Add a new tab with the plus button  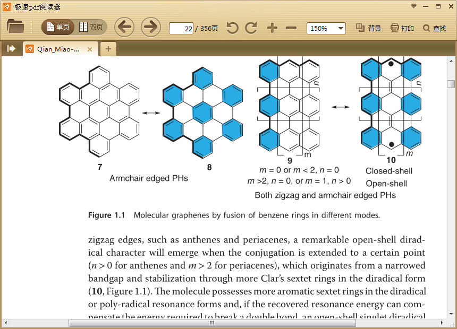108,49
